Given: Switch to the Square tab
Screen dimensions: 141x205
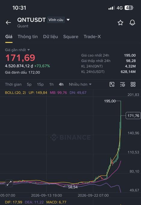Looking at the screenshot, I should (x=71, y=36).
